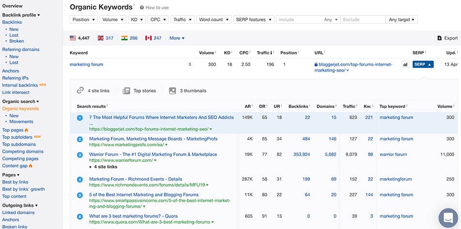Click the United States flag filter
Screen dimensions: 461x229
tap(73, 38)
